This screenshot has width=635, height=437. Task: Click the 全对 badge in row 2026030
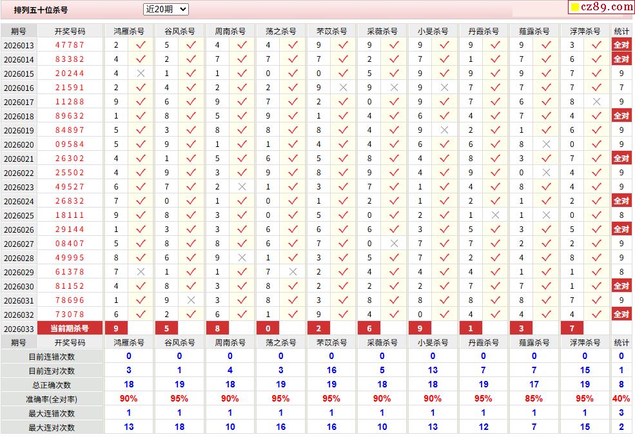pos(621,286)
